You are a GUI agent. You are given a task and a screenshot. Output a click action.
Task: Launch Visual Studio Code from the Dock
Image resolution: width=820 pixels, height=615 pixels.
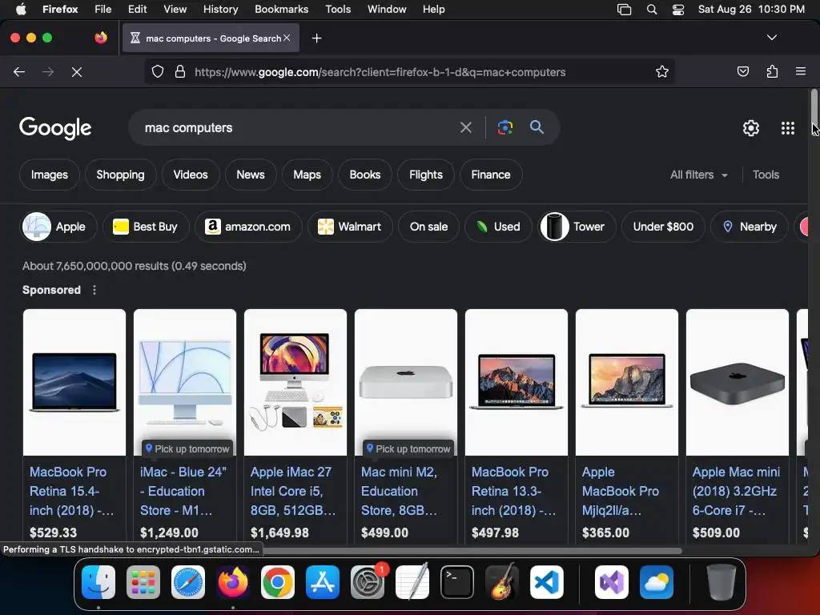(546, 582)
